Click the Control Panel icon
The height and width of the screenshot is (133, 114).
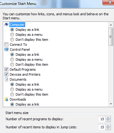(6, 50)
